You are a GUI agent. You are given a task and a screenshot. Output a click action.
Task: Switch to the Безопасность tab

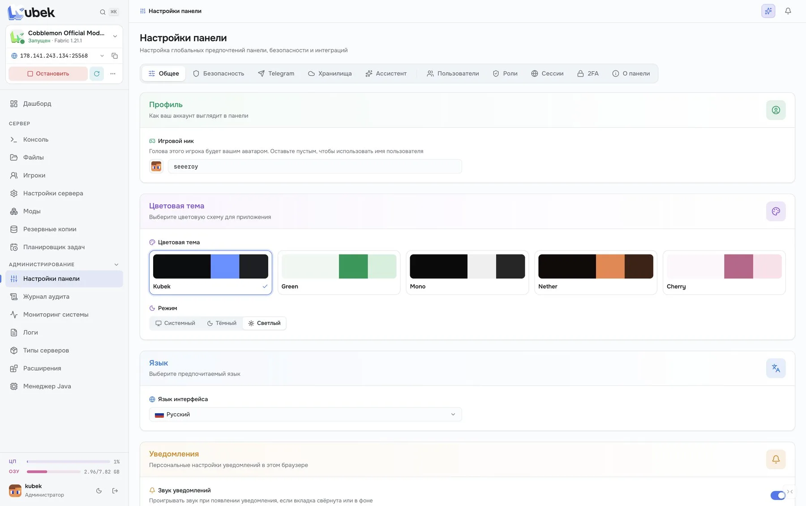click(219, 74)
